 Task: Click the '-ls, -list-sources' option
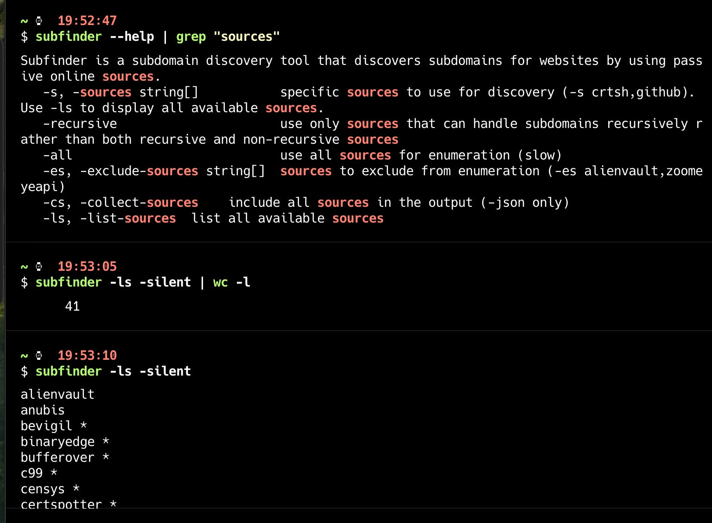(109, 218)
